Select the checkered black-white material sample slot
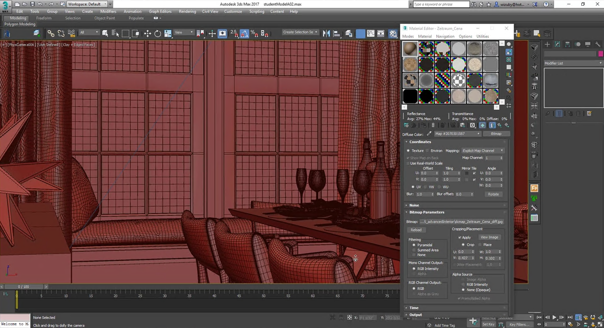Viewport: 604px width, 328px height. pyautogui.click(x=459, y=80)
